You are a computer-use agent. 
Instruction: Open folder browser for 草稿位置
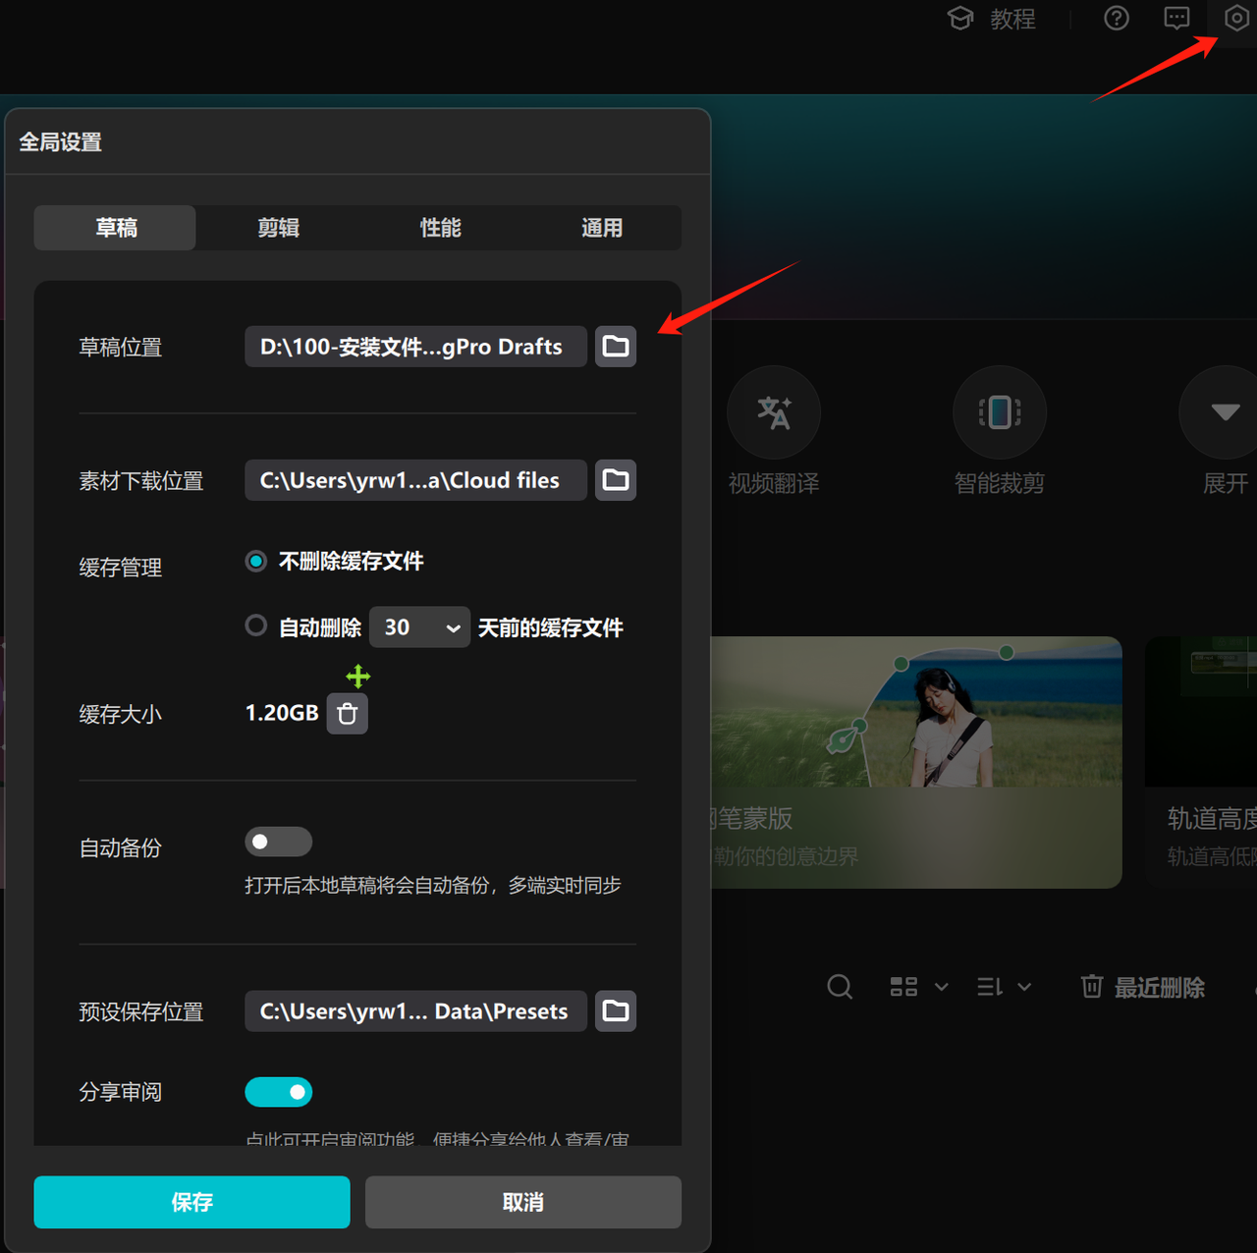(x=615, y=346)
